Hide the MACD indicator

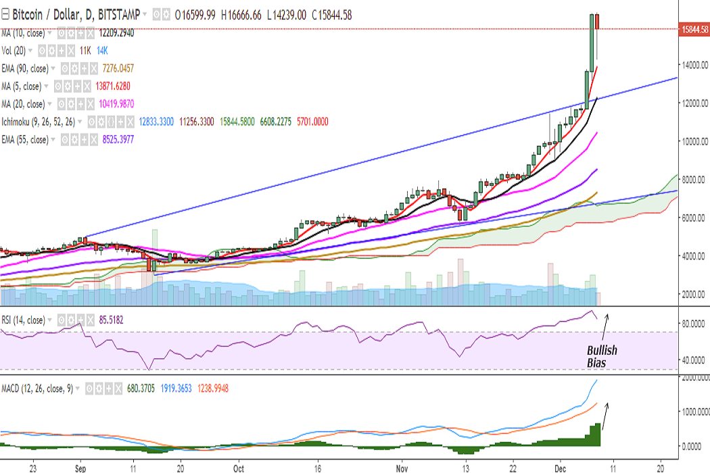pyautogui.click(x=89, y=389)
